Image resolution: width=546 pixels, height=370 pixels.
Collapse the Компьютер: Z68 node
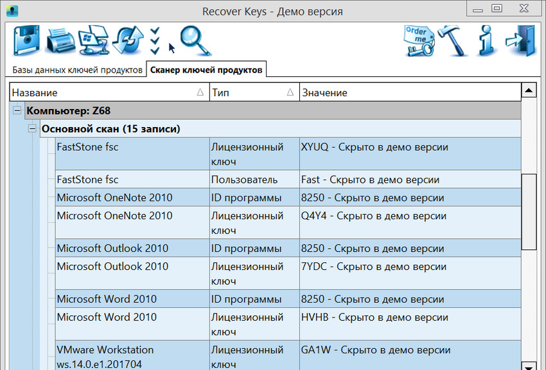[x=17, y=111]
